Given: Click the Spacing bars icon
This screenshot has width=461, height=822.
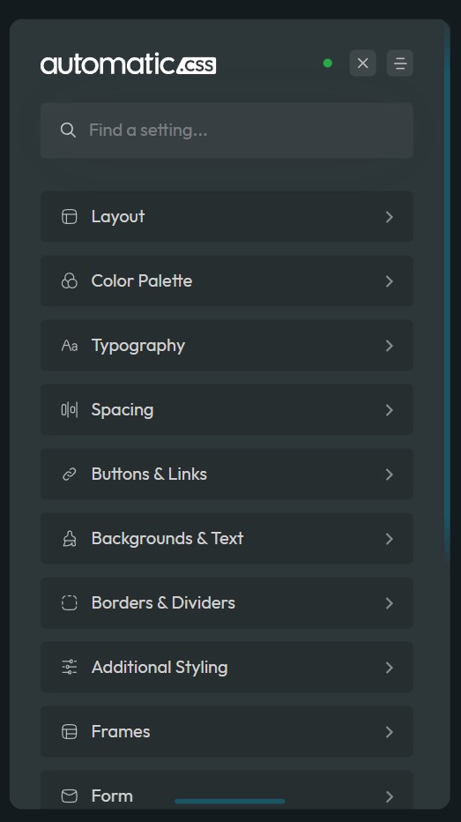Looking at the screenshot, I should pos(69,410).
